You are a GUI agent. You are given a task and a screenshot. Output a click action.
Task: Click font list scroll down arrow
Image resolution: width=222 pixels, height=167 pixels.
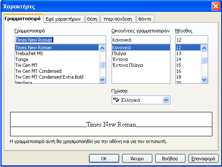[102, 80]
